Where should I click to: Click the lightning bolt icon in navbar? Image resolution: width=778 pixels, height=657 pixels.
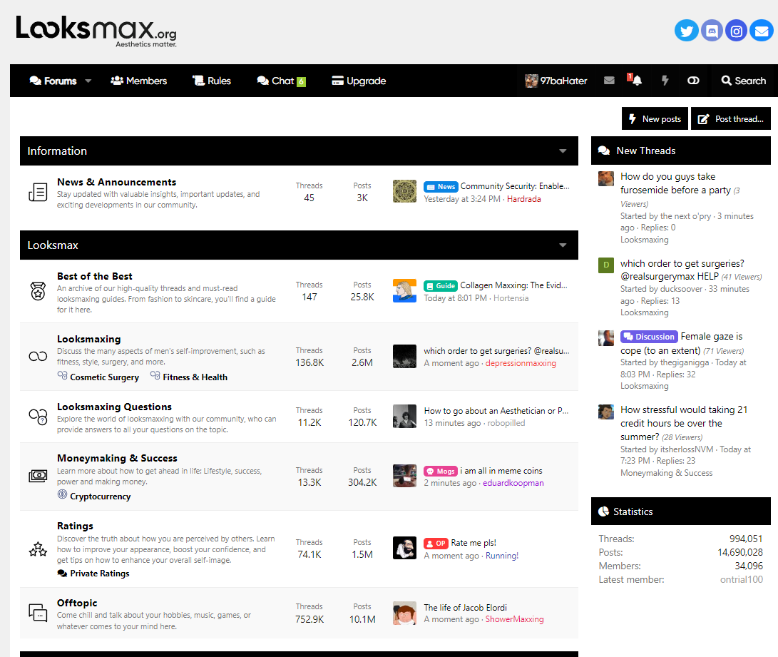(665, 81)
